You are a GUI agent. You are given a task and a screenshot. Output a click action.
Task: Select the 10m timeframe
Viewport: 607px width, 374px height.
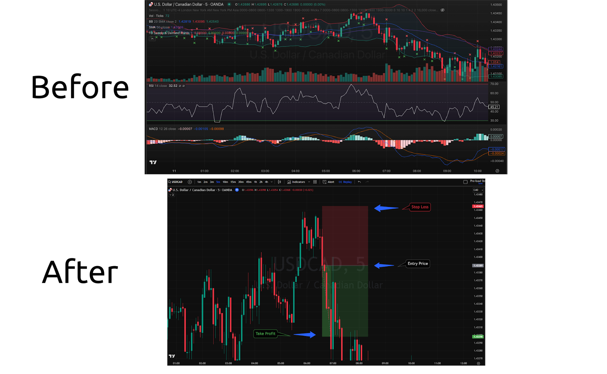click(x=225, y=182)
